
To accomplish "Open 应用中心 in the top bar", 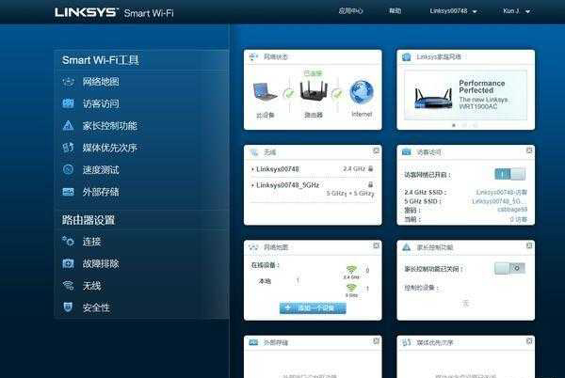I will tap(350, 12).
